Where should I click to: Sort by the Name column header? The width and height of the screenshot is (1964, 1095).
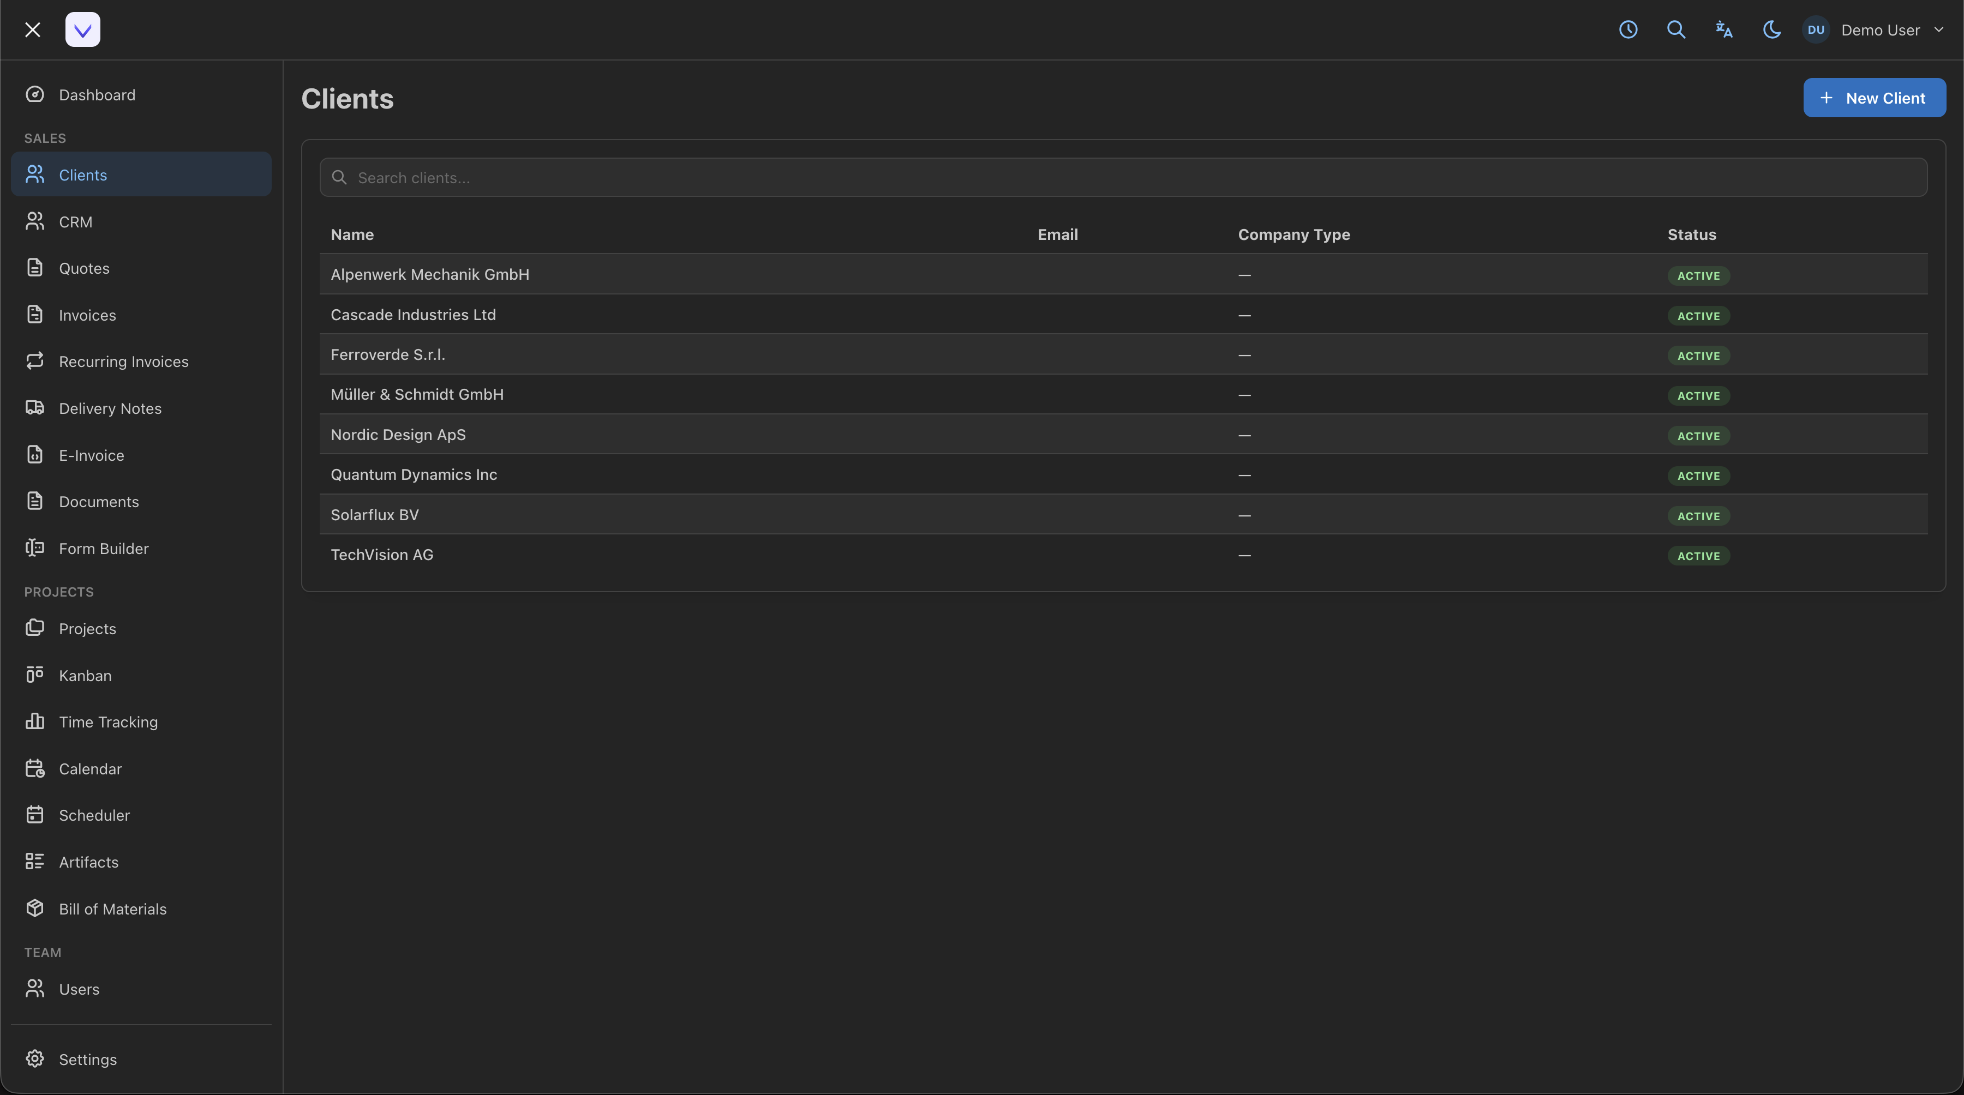pyautogui.click(x=352, y=234)
